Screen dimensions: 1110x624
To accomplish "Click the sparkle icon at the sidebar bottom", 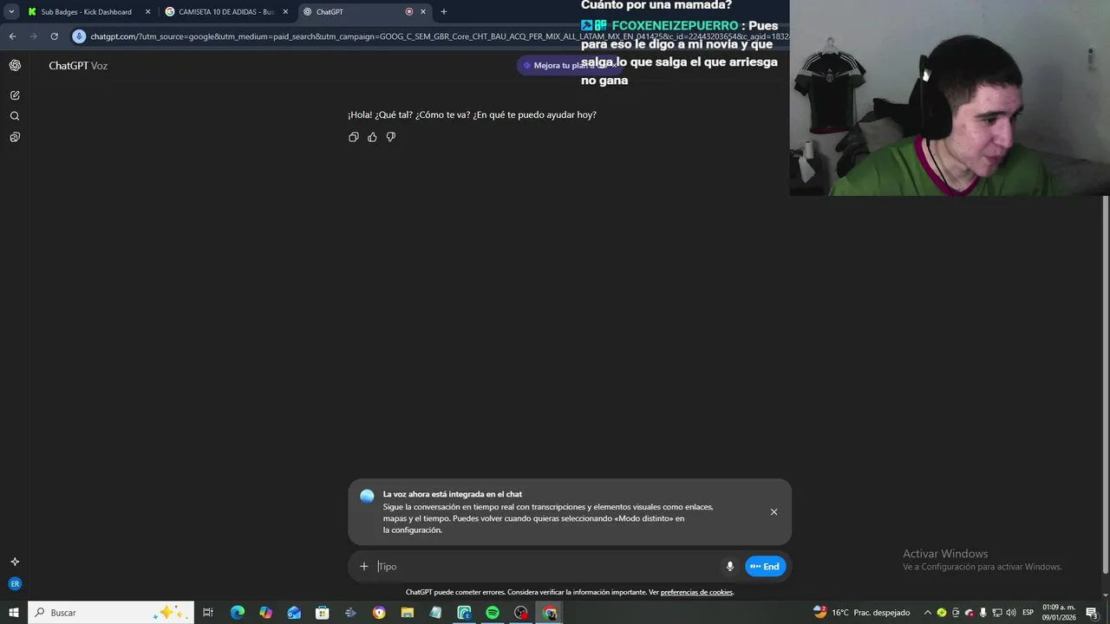I will (x=15, y=562).
